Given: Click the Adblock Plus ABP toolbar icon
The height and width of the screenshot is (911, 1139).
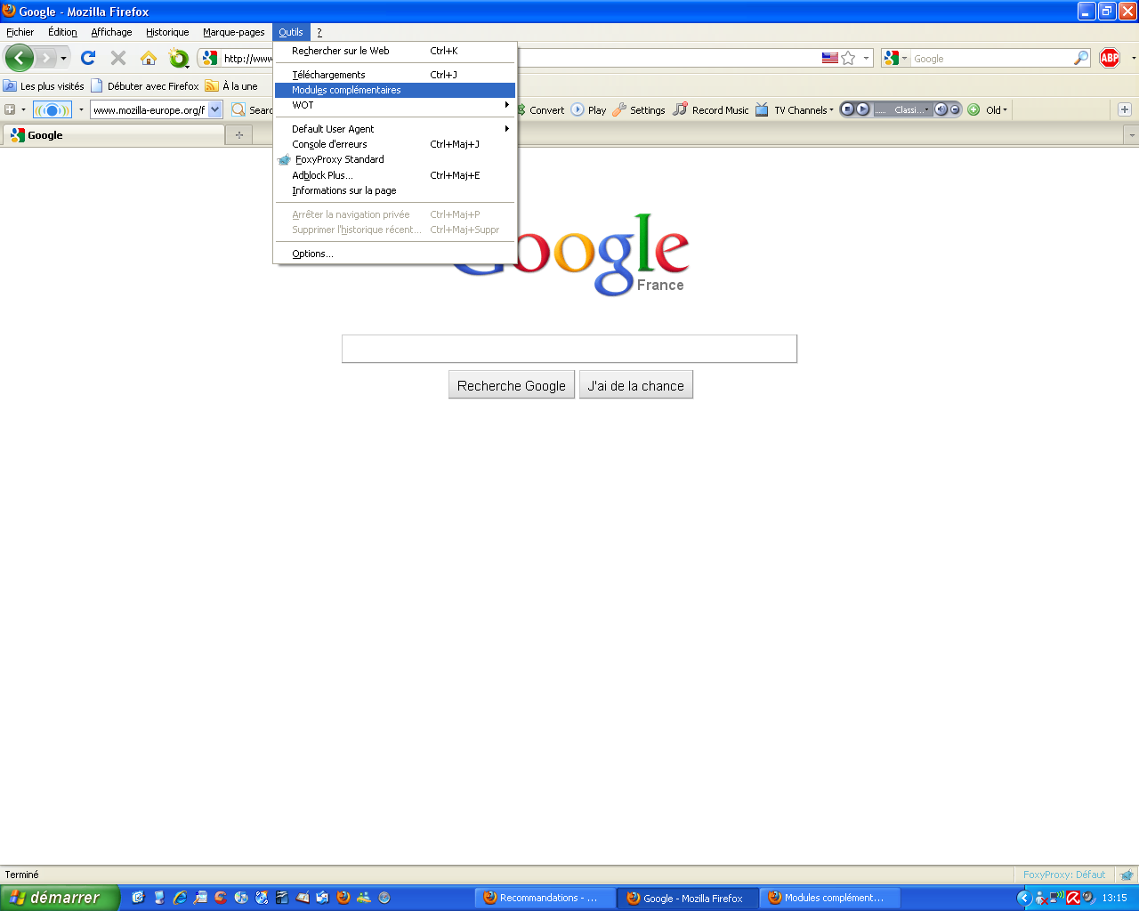Looking at the screenshot, I should click(1109, 58).
